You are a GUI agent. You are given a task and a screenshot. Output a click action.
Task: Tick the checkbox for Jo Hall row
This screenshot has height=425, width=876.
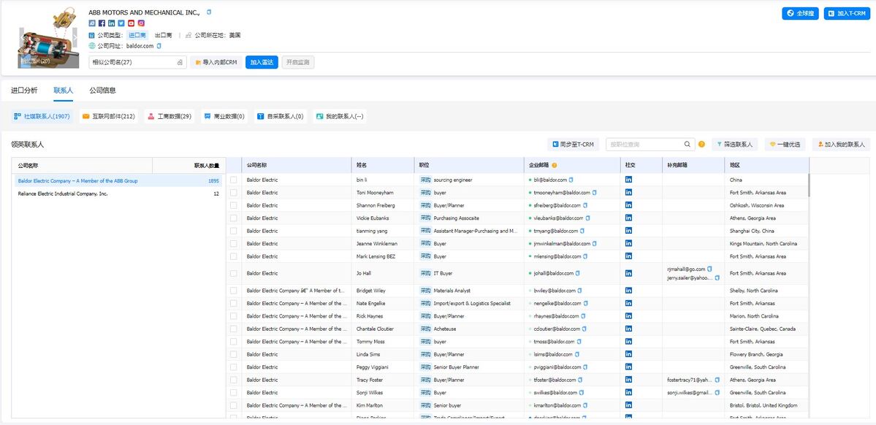tap(234, 274)
